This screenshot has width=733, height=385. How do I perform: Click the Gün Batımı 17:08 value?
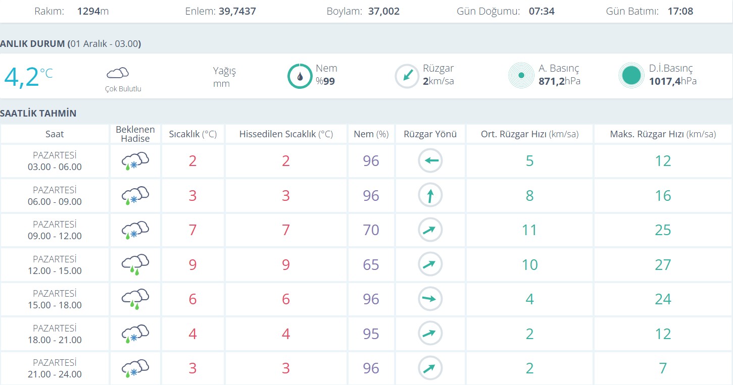tap(680, 11)
